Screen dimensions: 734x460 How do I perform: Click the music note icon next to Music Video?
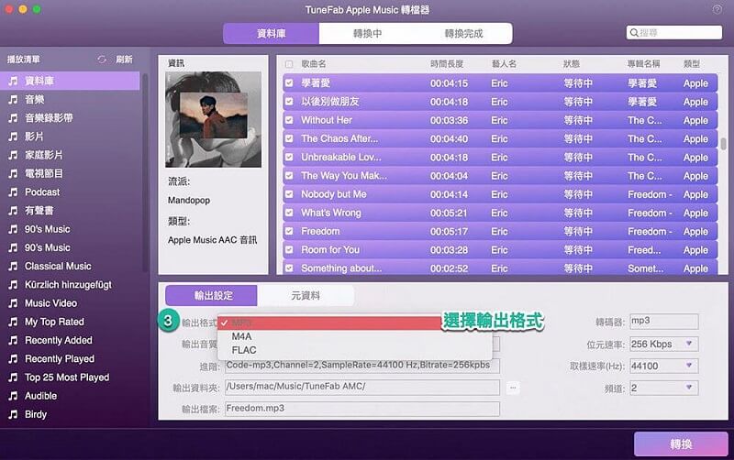point(13,303)
